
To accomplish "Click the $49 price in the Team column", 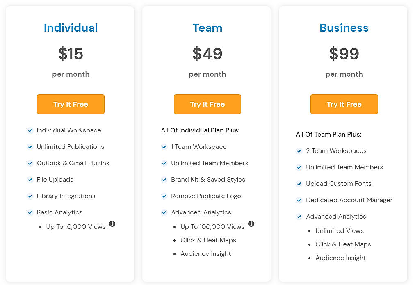I will pos(207,54).
